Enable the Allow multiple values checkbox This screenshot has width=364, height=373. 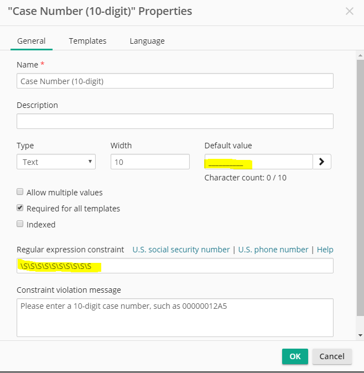coord(20,193)
